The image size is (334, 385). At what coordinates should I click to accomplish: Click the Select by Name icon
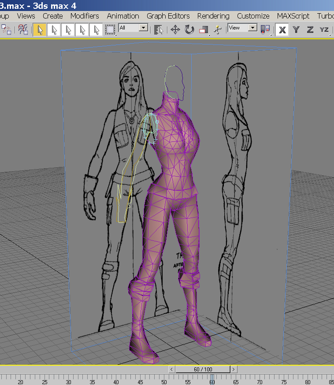[x=159, y=30]
